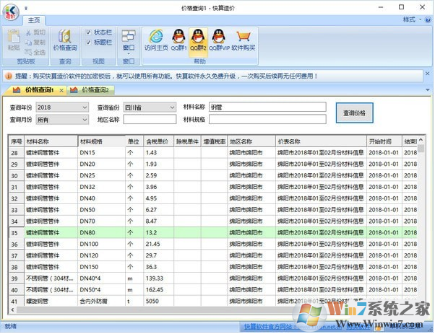Expand the 查询年份 dropdown

coord(84,107)
